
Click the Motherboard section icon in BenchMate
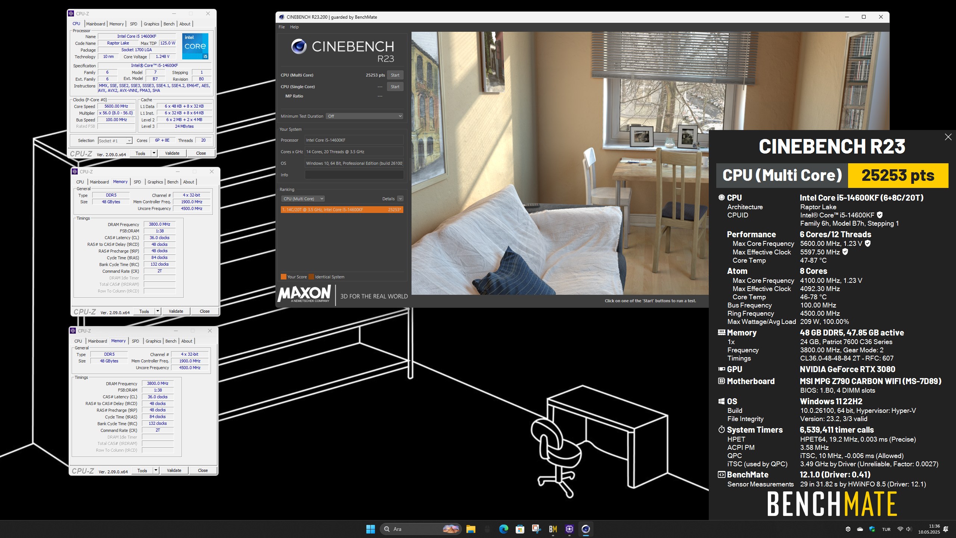[x=721, y=381]
